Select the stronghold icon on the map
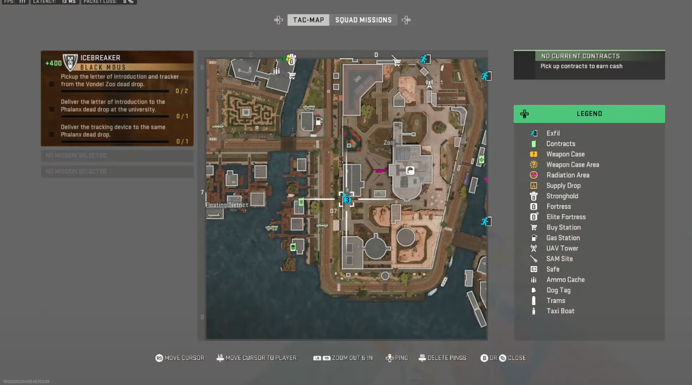 coord(292,60)
